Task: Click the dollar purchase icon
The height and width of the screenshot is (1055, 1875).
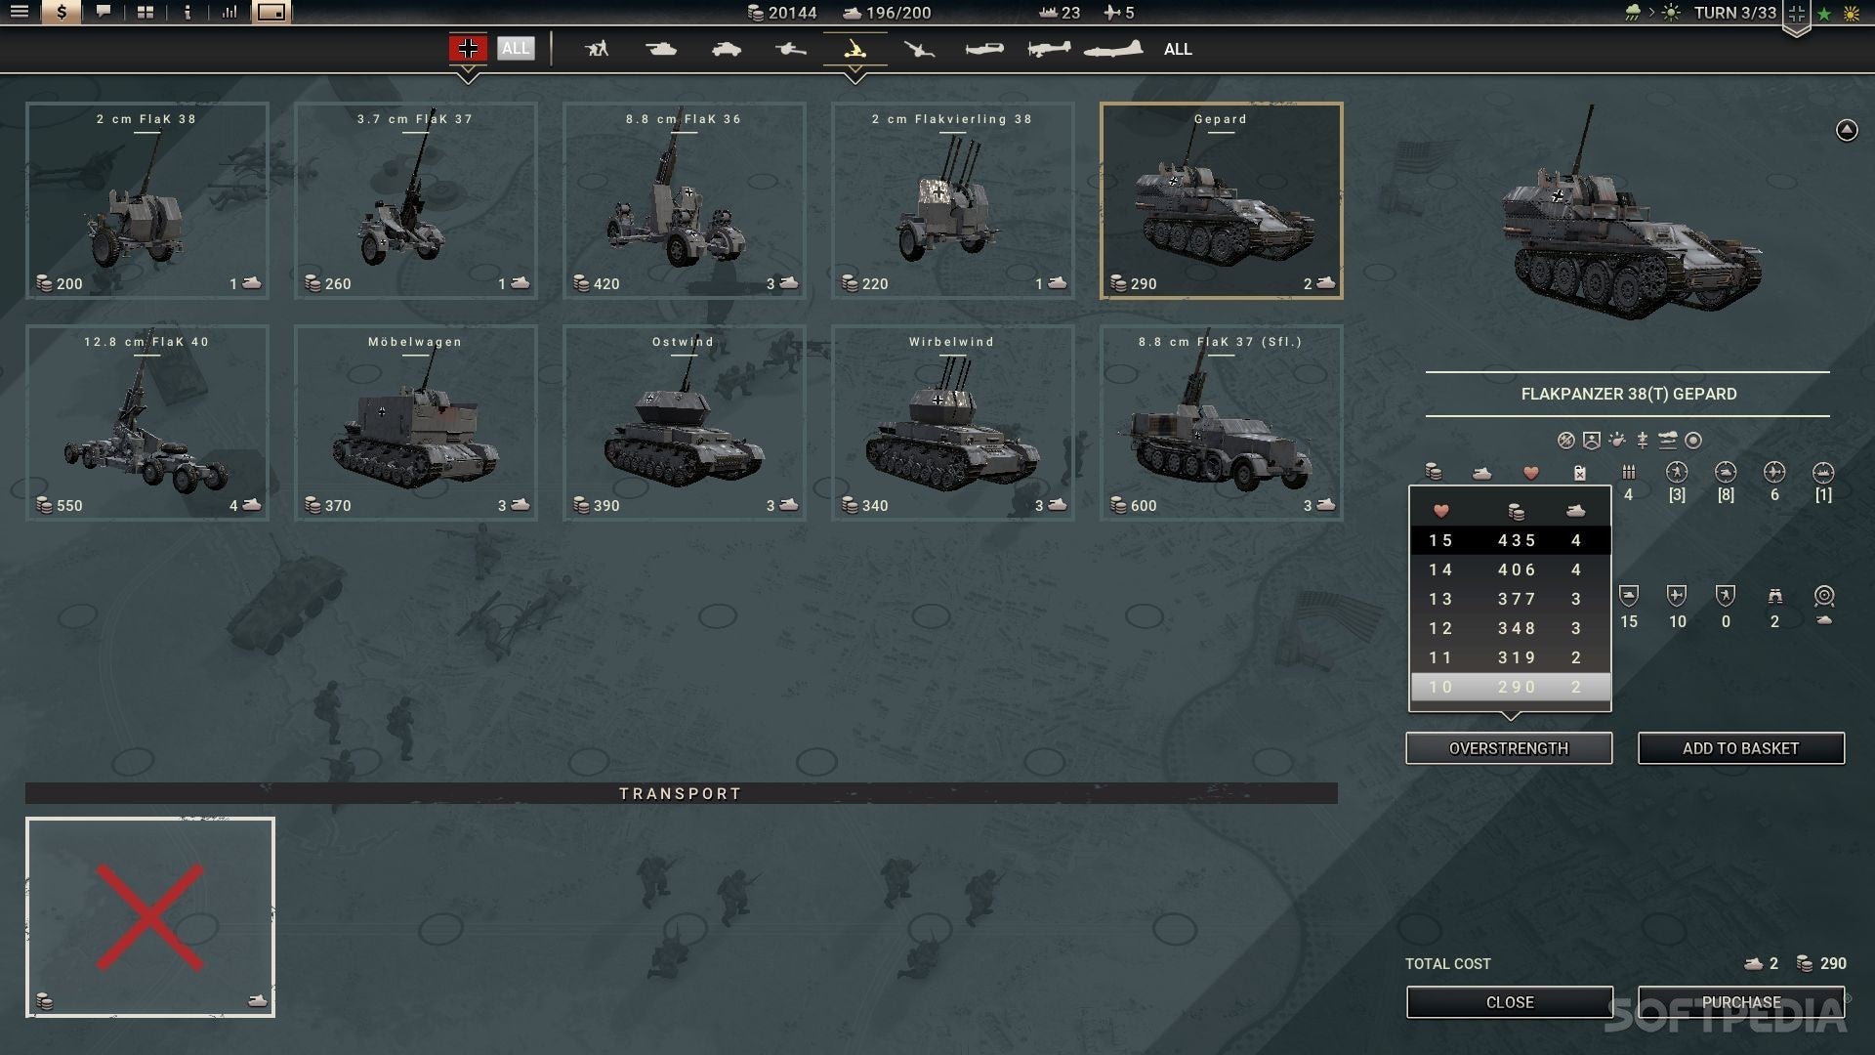Action: 62,13
